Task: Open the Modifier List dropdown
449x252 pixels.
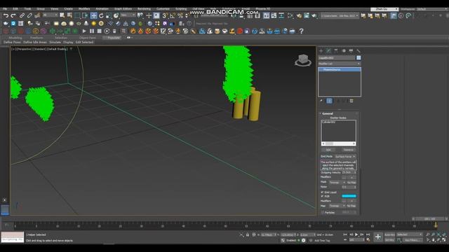Action: tap(340, 64)
